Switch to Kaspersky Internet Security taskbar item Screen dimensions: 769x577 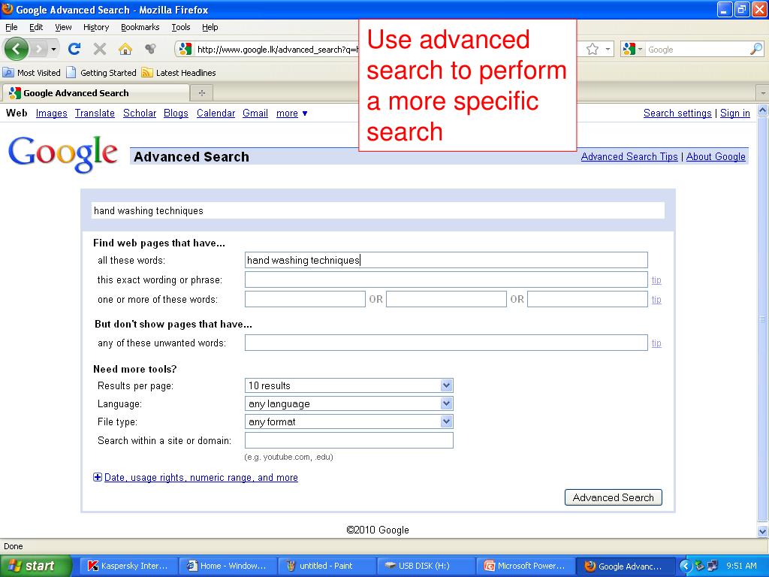[x=128, y=566]
